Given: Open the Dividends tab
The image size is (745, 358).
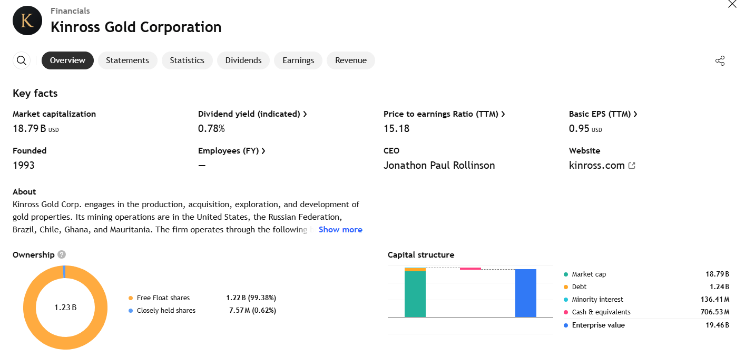Looking at the screenshot, I should coord(243,60).
